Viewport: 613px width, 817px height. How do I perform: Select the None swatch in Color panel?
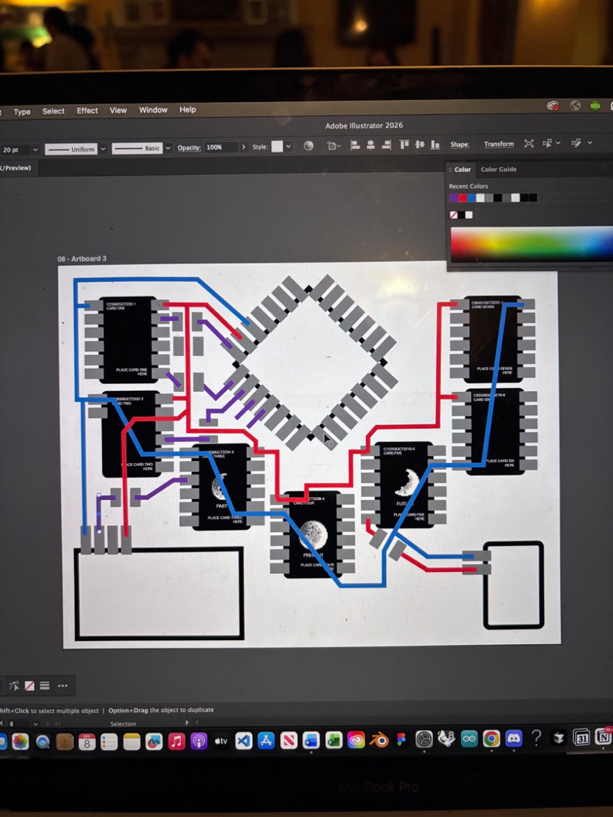pos(454,215)
